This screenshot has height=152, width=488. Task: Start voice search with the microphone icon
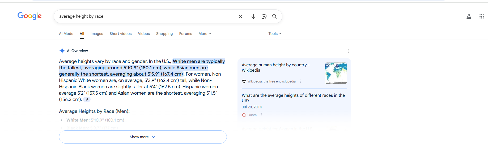pos(253,16)
